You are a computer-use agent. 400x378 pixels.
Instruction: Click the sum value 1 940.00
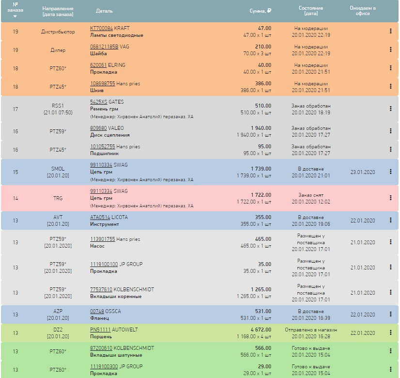261,128
